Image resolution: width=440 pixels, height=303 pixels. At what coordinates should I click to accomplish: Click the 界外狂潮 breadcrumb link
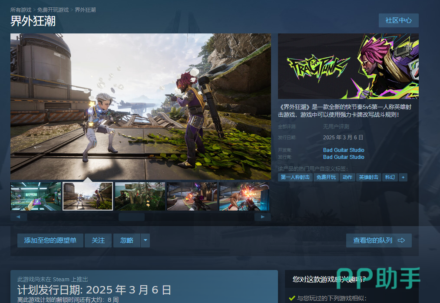tap(85, 10)
